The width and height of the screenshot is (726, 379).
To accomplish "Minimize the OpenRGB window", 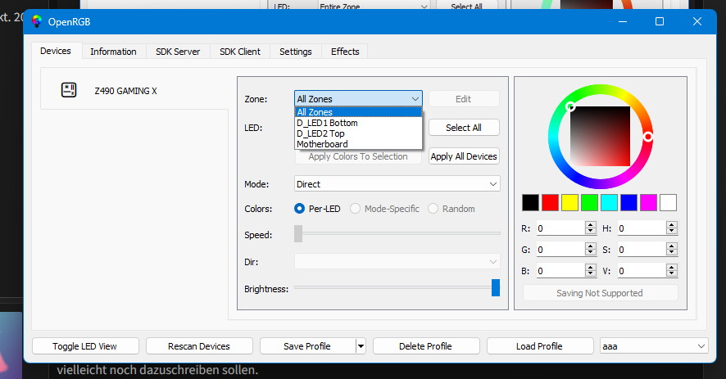I will (623, 21).
